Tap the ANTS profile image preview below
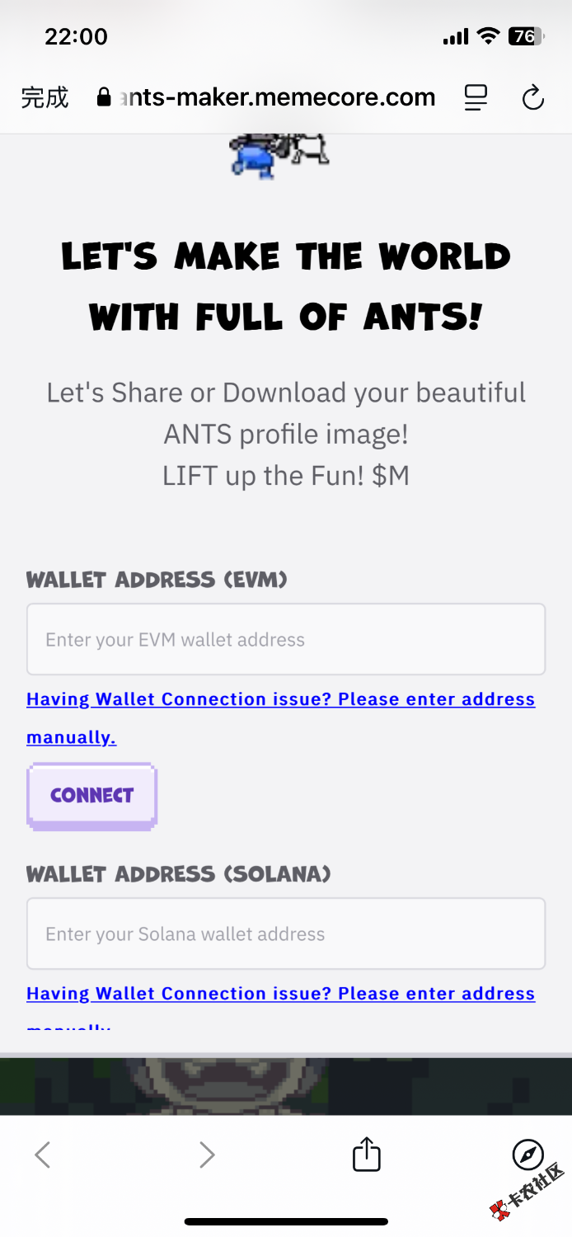The height and width of the screenshot is (1237, 572). [286, 1085]
